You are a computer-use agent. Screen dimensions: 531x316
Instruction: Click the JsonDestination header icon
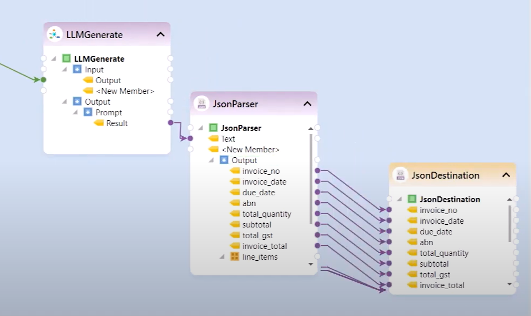(x=400, y=175)
